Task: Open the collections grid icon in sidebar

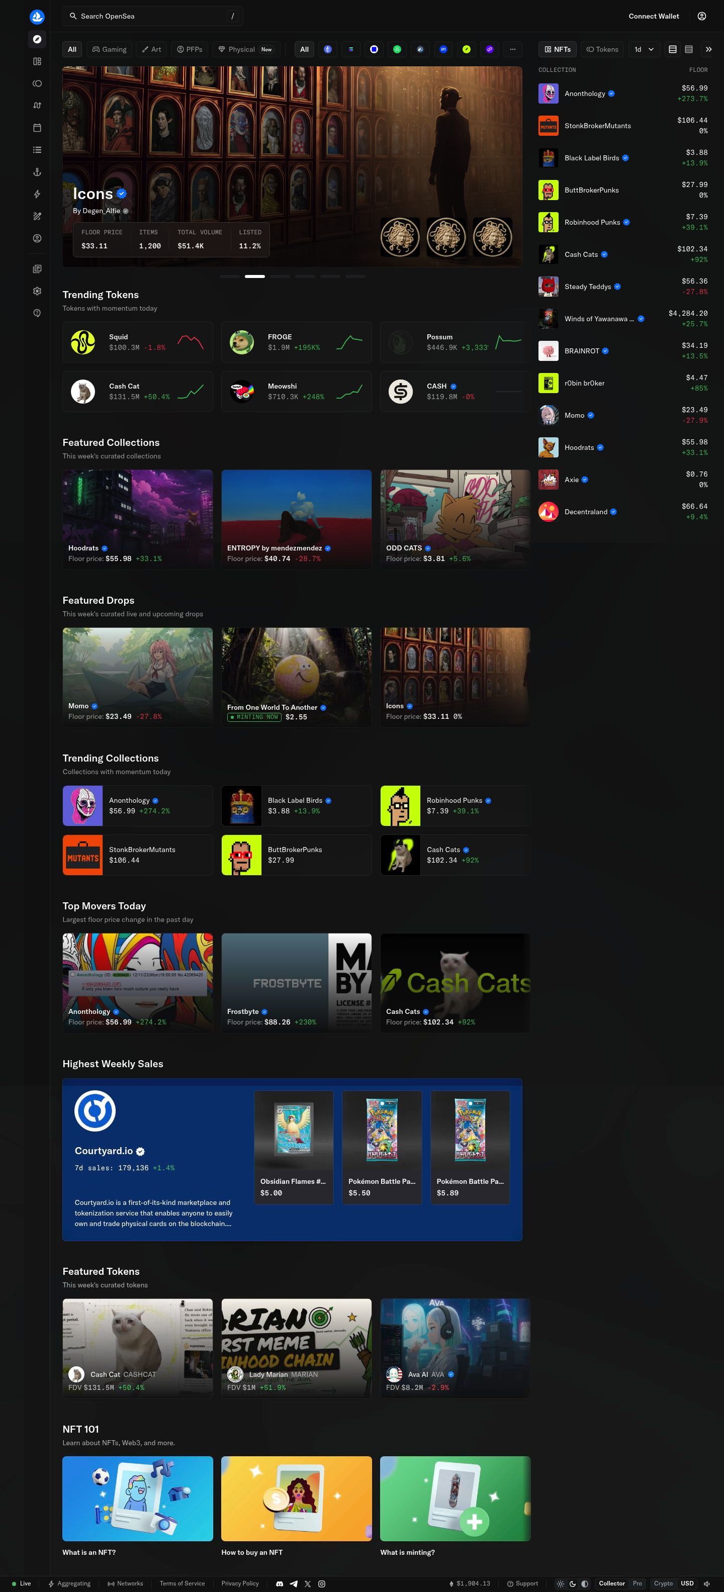Action: click(37, 61)
